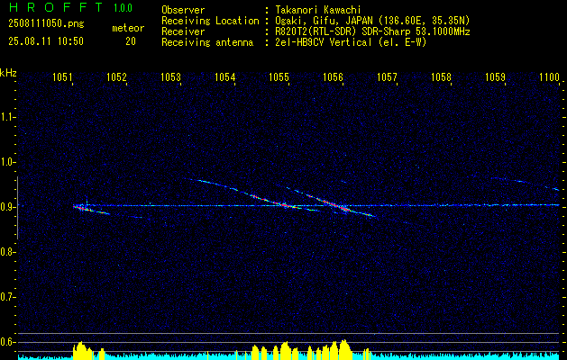This screenshot has height=360, width=567.
Task: Click the faint sloped echo trace below 1100
Action: coord(526,182)
